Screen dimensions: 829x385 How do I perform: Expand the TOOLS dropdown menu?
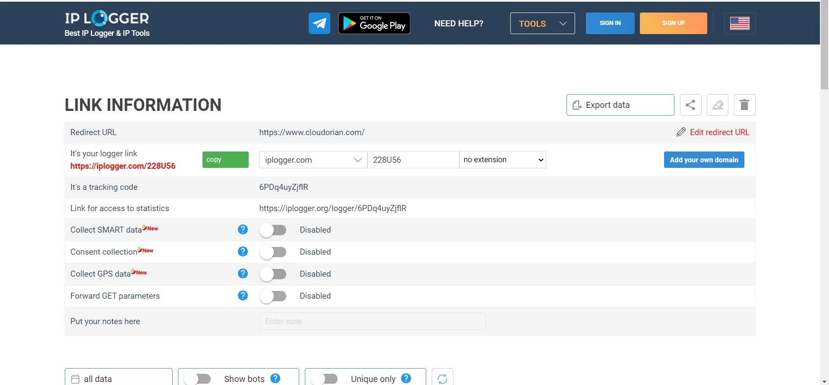coord(542,23)
